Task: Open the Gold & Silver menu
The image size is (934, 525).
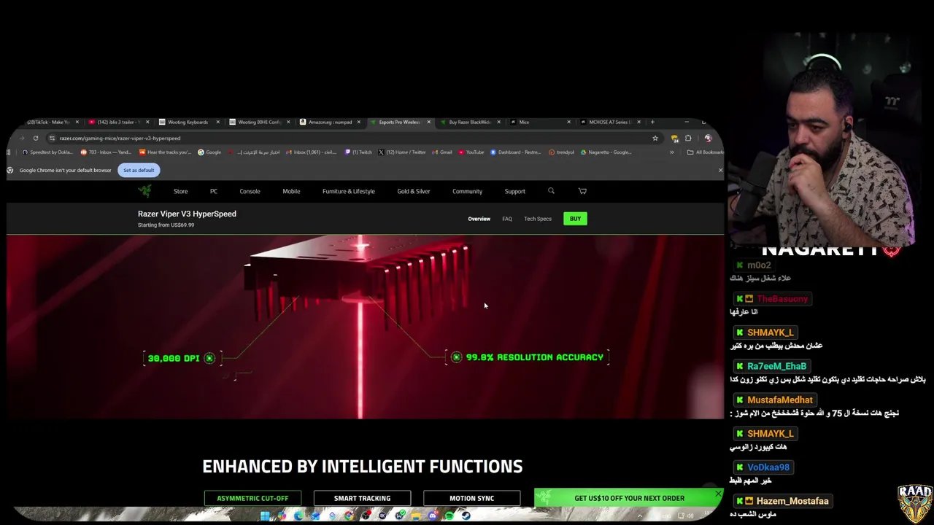Action: 414,191
